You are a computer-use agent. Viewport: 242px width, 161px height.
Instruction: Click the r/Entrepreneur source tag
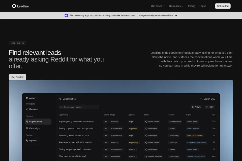(175, 122)
